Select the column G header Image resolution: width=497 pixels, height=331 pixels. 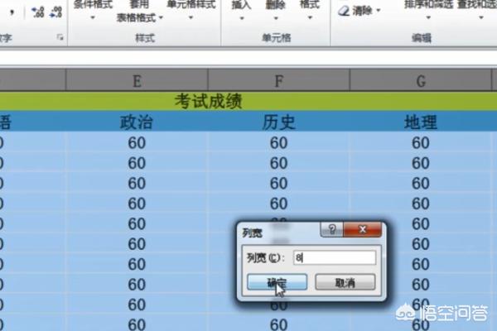pyautogui.click(x=422, y=80)
